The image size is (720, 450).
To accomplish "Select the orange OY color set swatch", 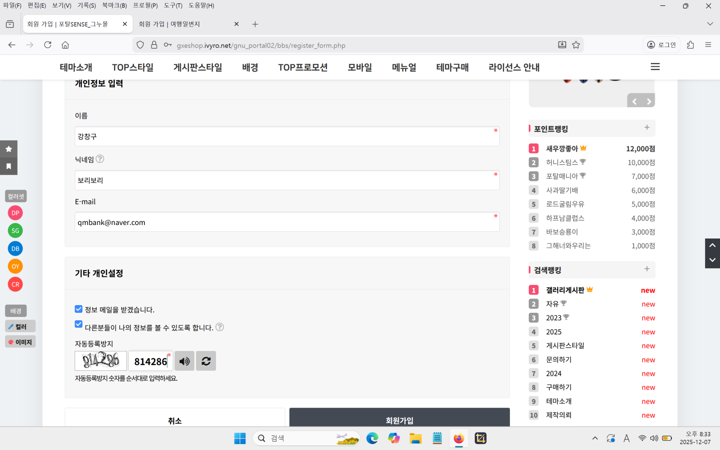I will pos(15,266).
